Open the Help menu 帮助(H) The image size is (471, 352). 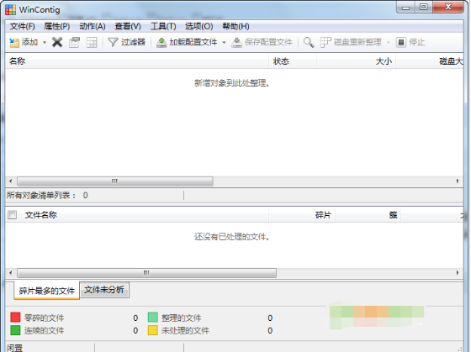pos(235,26)
